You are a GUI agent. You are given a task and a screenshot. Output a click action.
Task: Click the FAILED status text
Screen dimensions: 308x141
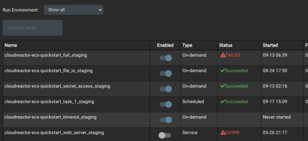233,55
